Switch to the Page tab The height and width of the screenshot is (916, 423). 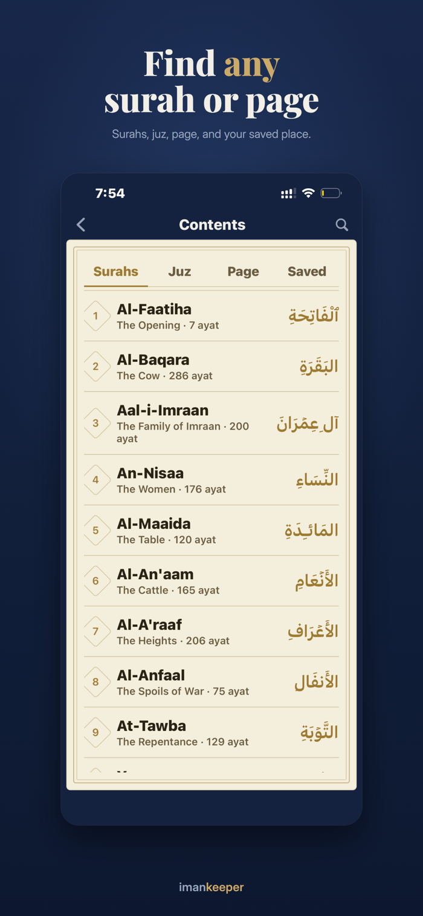click(x=243, y=272)
